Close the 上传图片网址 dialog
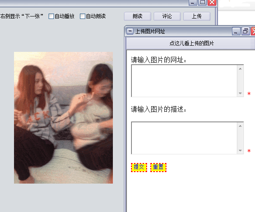 coord(254,31)
